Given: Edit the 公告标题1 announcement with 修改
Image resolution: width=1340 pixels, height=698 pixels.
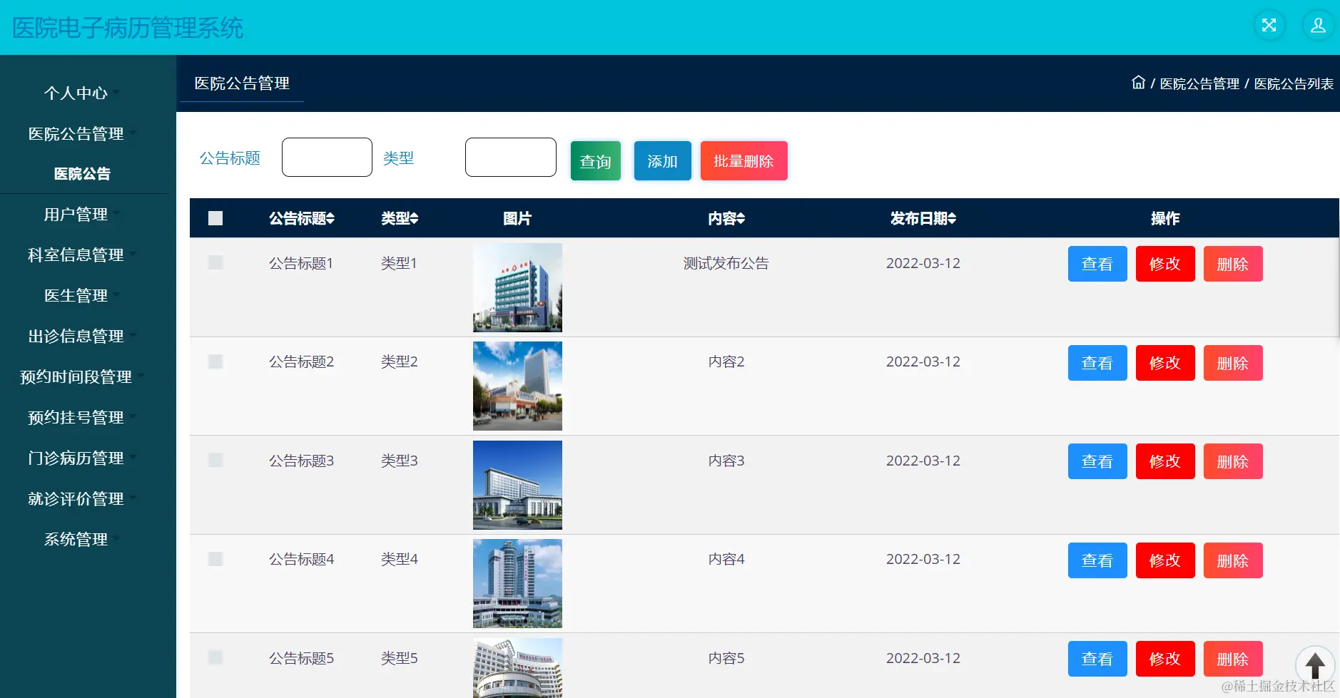Looking at the screenshot, I should coord(1165,264).
